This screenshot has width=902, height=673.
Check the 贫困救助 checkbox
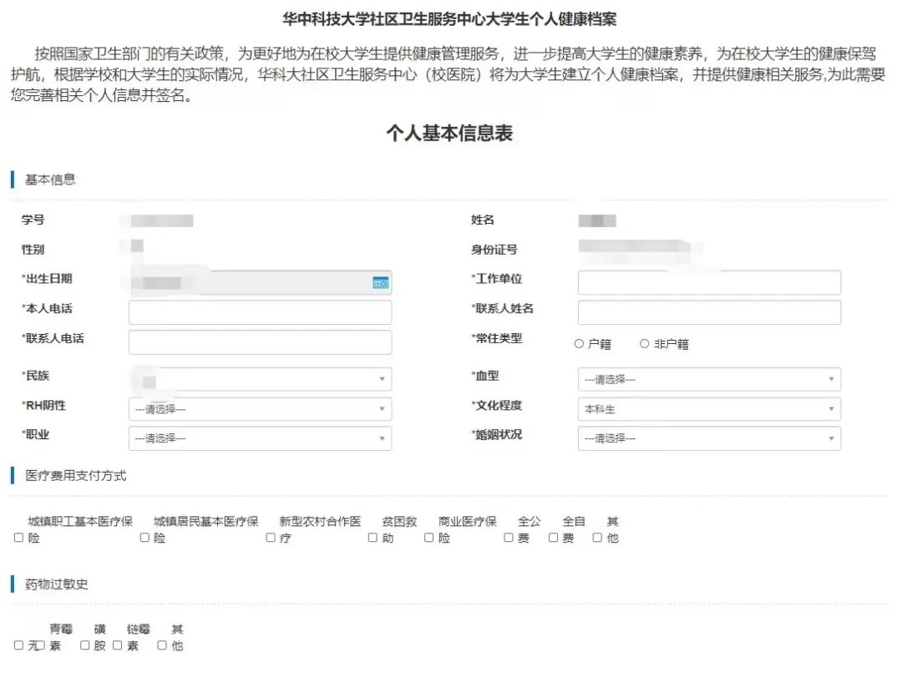pyautogui.click(x=372, y=538)
